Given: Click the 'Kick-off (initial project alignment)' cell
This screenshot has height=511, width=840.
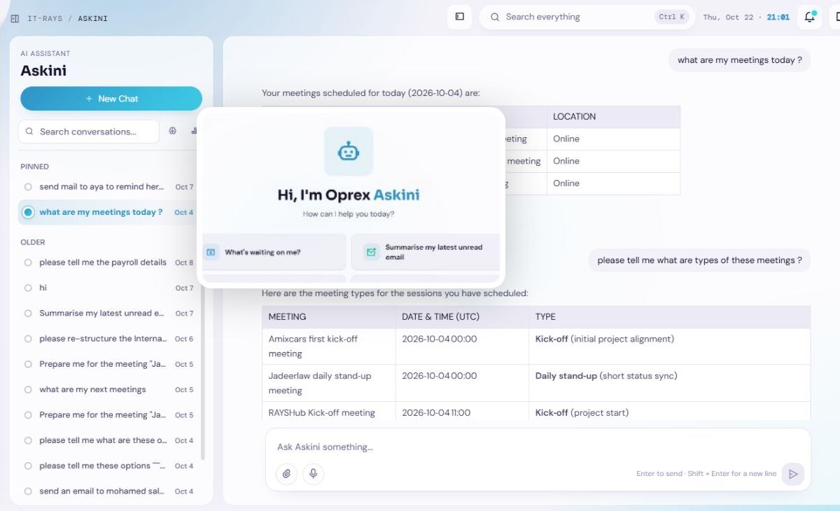Looking at the screenshot, I should pyautogui.click(x=670, y=346).
